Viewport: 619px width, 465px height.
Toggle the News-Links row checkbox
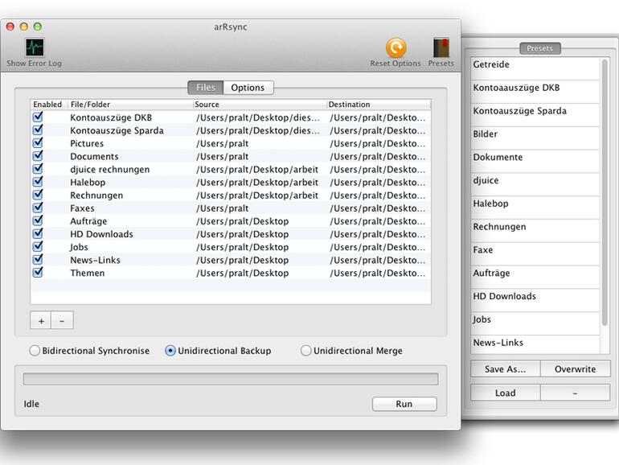point(38,260)
